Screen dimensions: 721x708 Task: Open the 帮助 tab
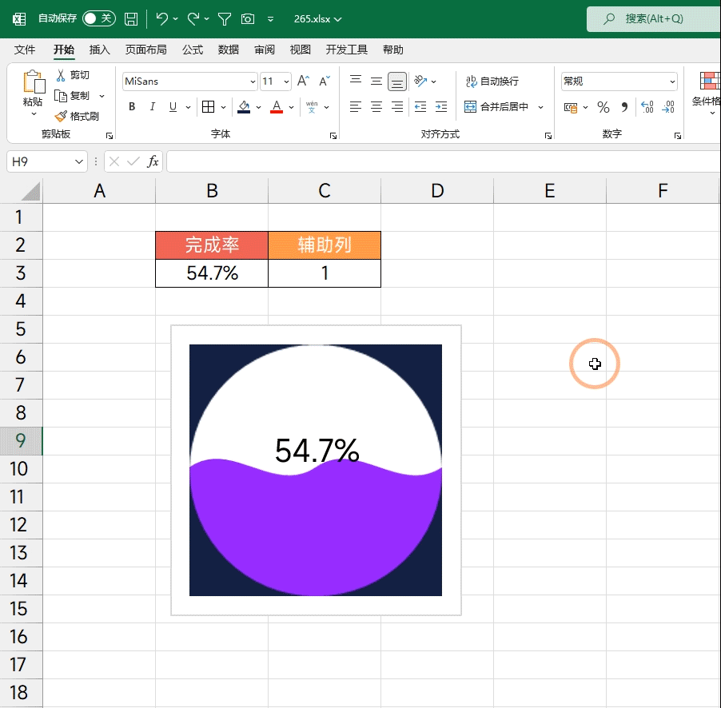pyautogui.click(x=393, y=50)
